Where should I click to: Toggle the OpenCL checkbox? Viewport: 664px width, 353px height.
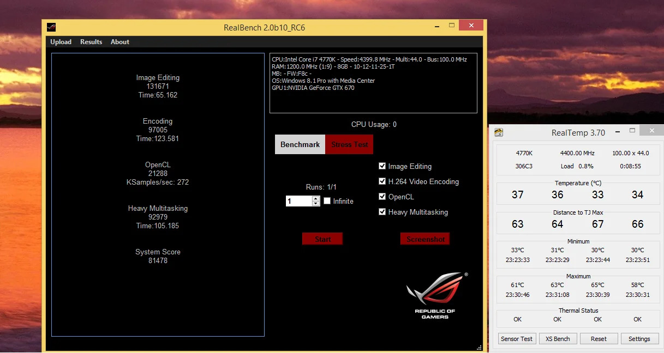pyautogui.click(x=382, y=197)
